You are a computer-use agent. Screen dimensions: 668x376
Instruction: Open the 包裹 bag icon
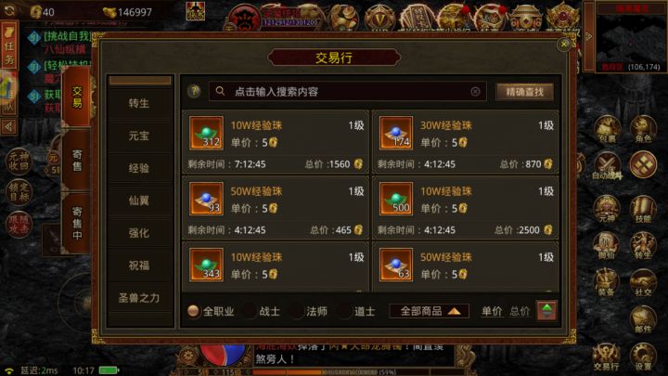[x=607, y=129]
